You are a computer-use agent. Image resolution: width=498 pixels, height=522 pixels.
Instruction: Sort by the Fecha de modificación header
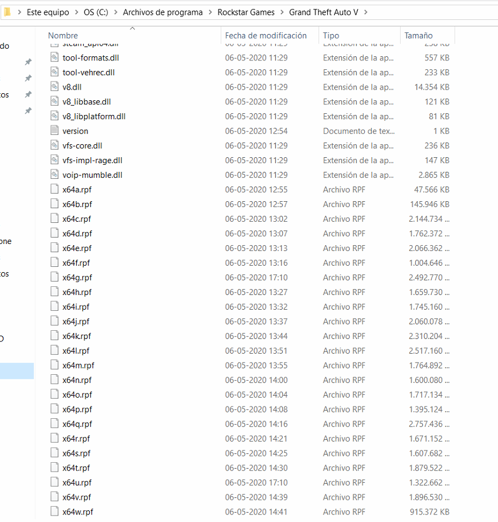(266, 36)
